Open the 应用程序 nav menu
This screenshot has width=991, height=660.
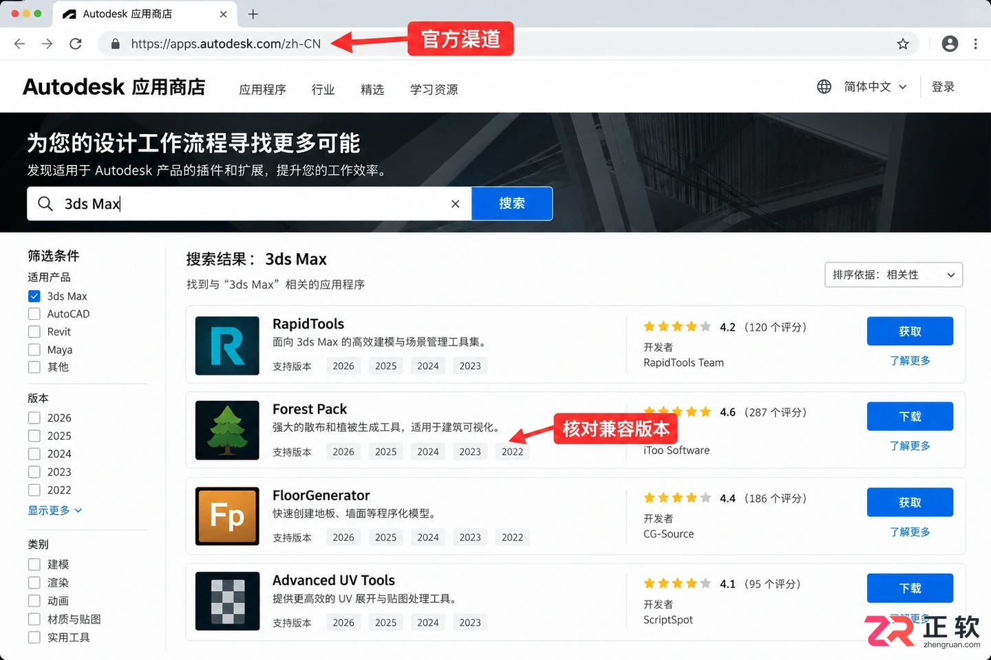[x=262, y=89]
